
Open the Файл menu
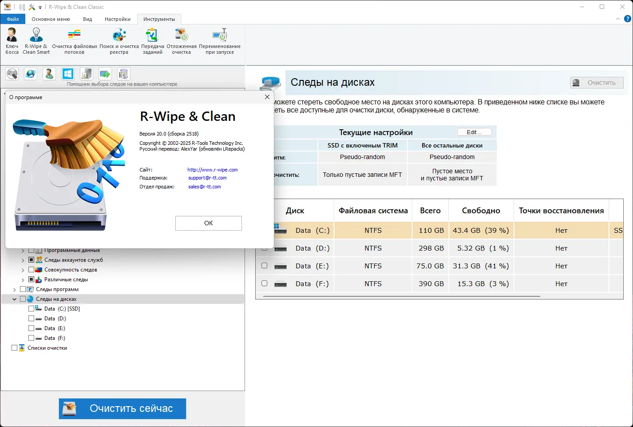(12, 19)
